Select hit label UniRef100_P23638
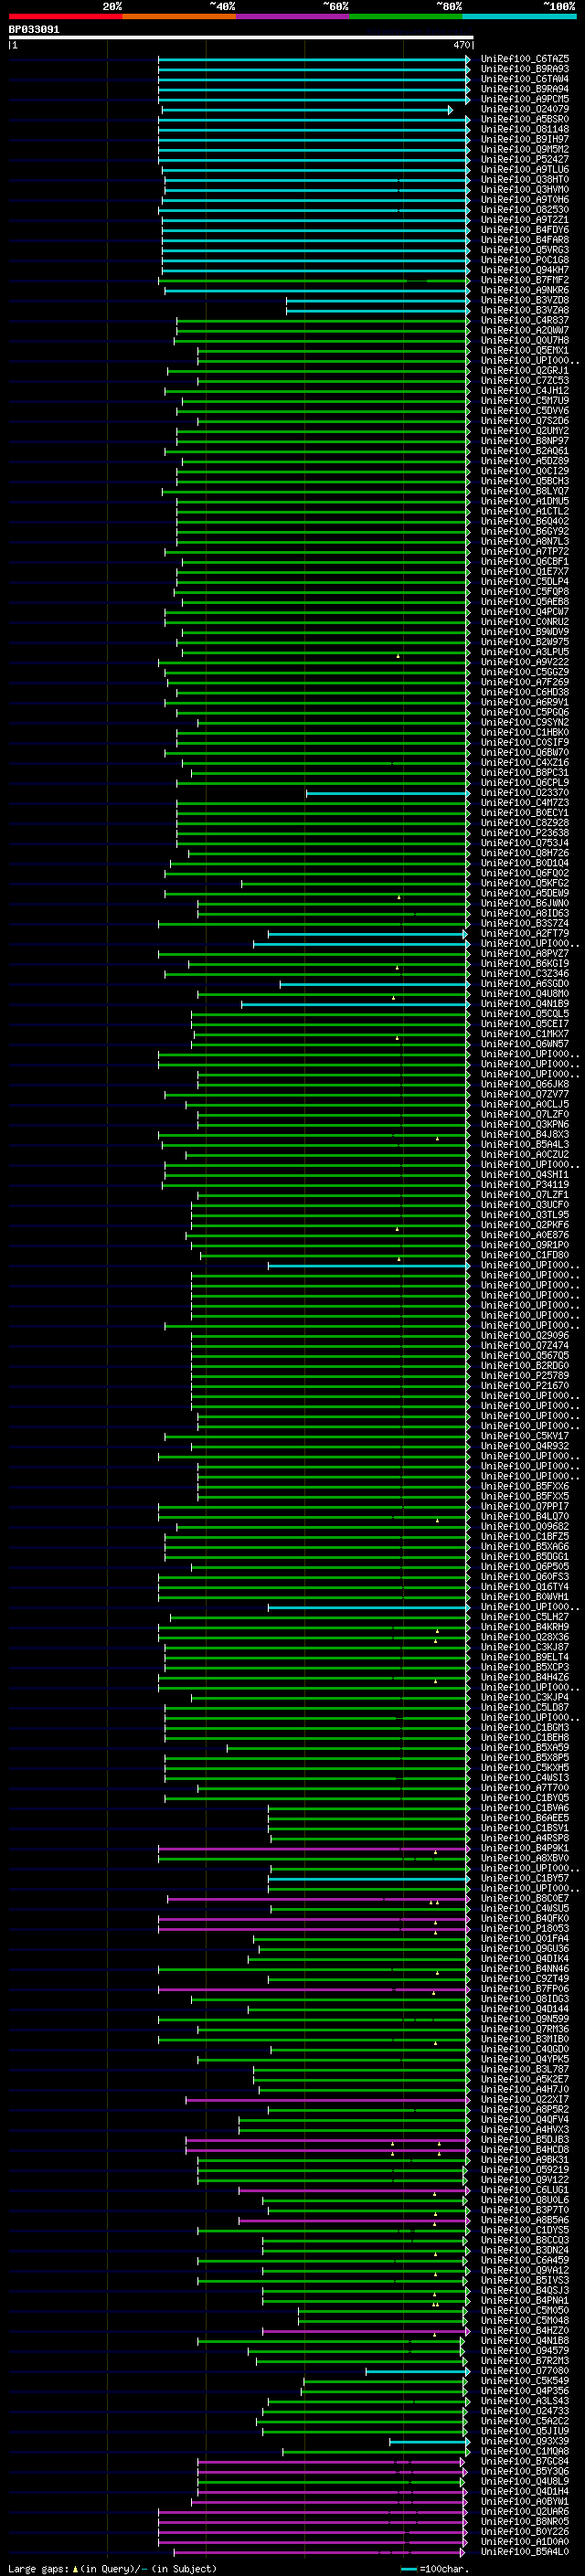Viewport: 585px width, 2576px height. point(525,833)
